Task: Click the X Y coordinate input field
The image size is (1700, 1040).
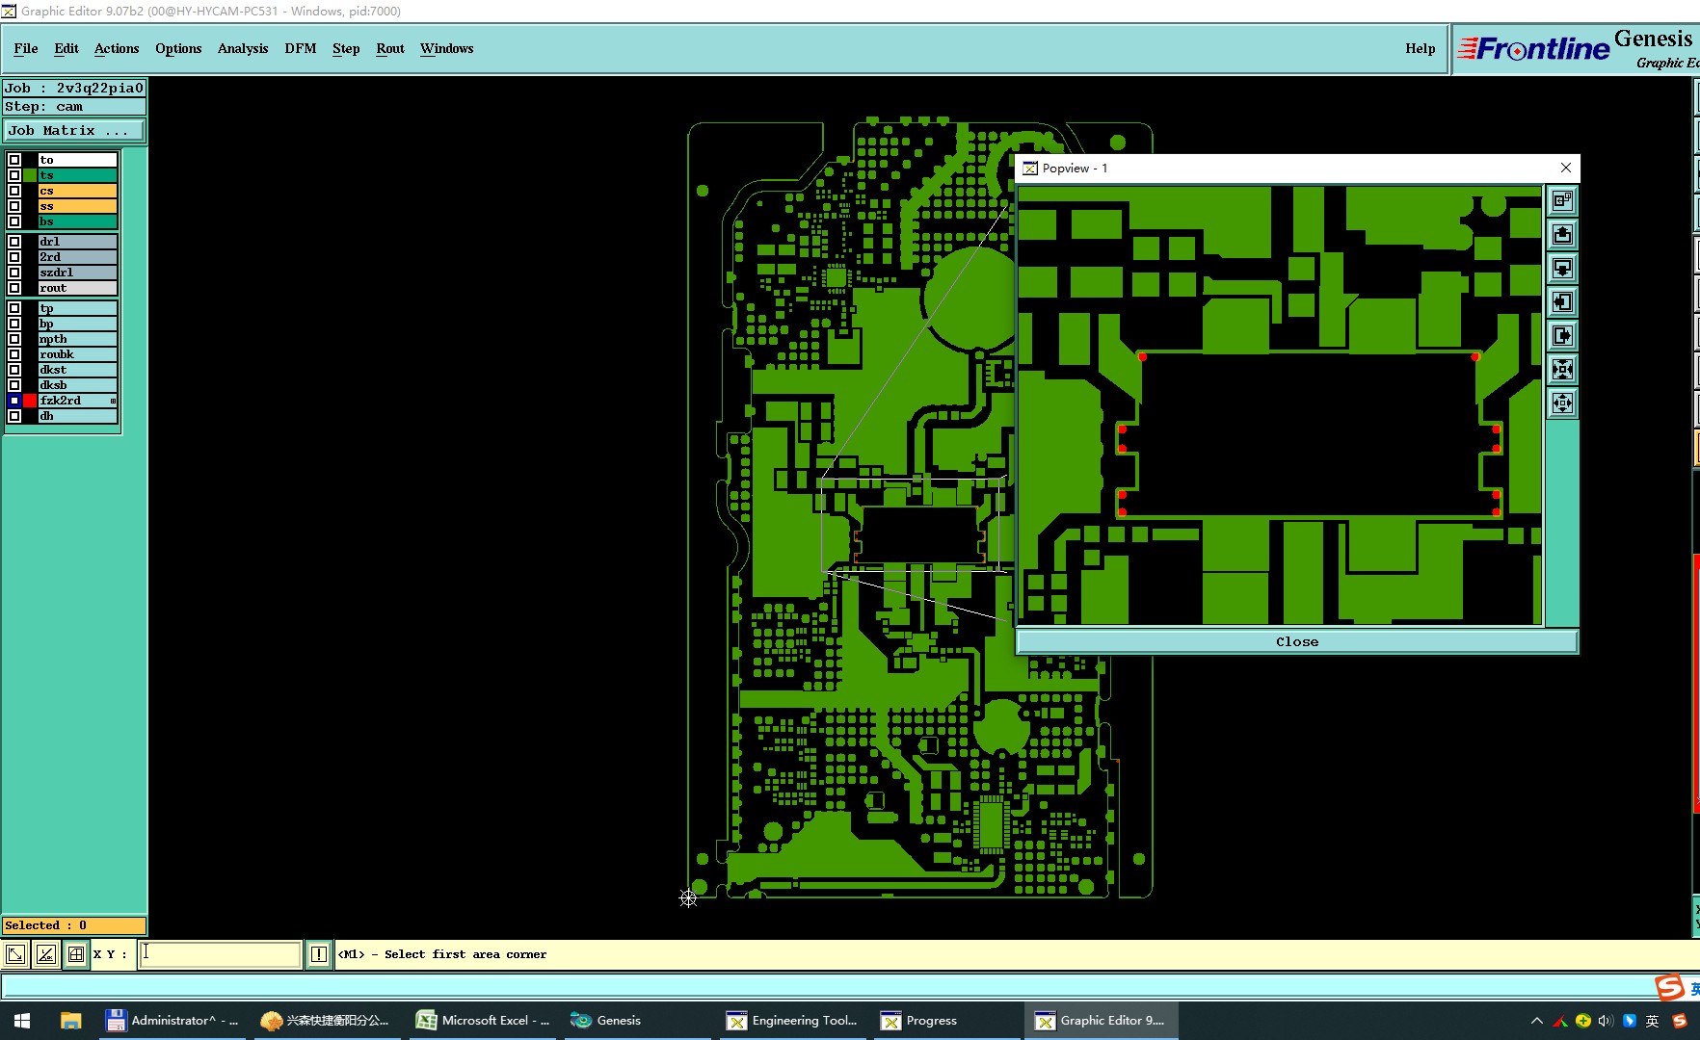Action: coord(220,954)
